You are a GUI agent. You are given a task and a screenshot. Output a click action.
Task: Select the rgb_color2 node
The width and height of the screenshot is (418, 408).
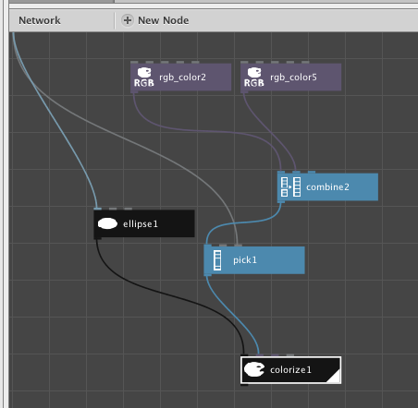180,78
